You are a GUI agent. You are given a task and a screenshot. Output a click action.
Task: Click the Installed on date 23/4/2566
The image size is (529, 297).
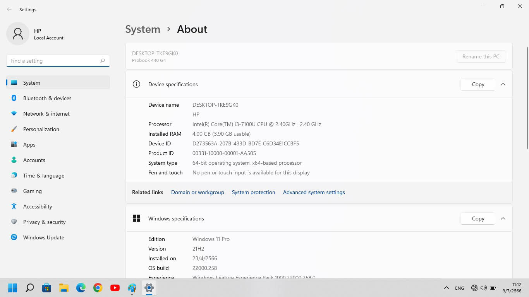(x=205, y=258)
